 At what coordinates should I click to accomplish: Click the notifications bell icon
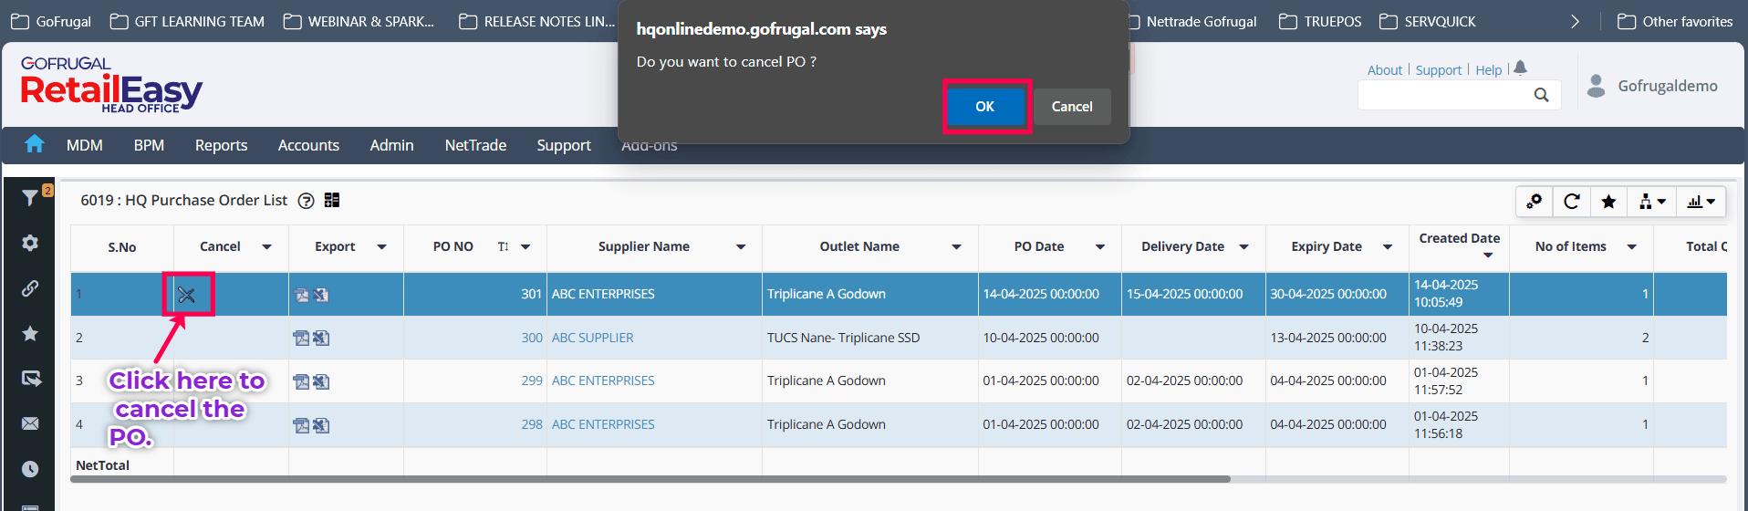pos(1520,68)
